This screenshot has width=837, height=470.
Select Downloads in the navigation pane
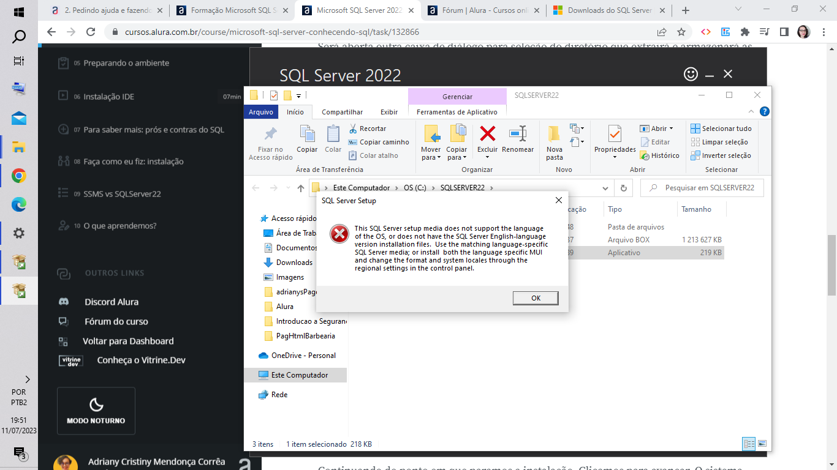(294, 263)
